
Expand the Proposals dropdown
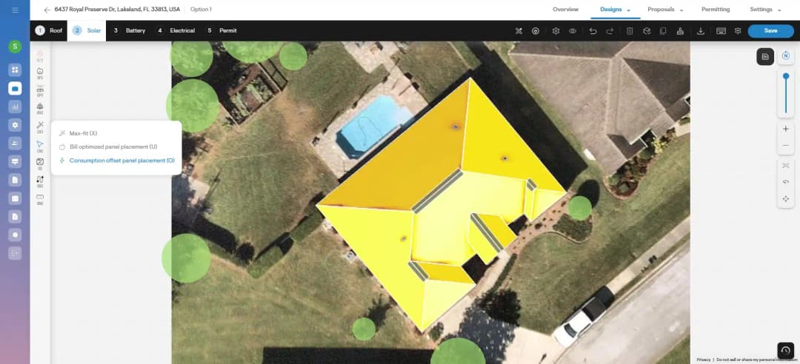click(664, 10)
